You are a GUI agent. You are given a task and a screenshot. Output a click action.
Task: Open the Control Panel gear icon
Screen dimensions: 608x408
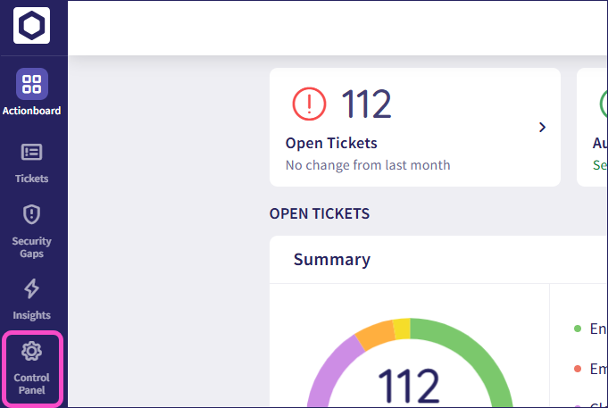click(32, 351)
